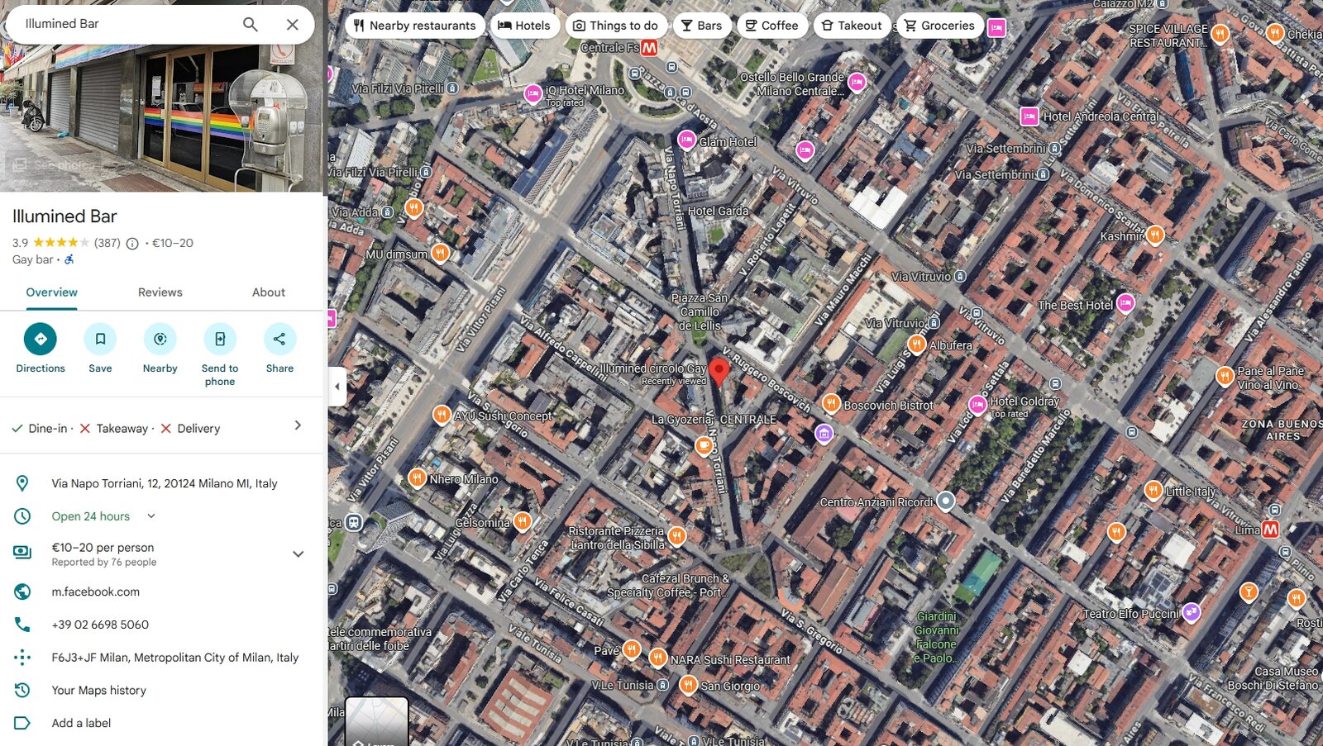Click Add a label
1323x746 pixels.
point(81,723)
